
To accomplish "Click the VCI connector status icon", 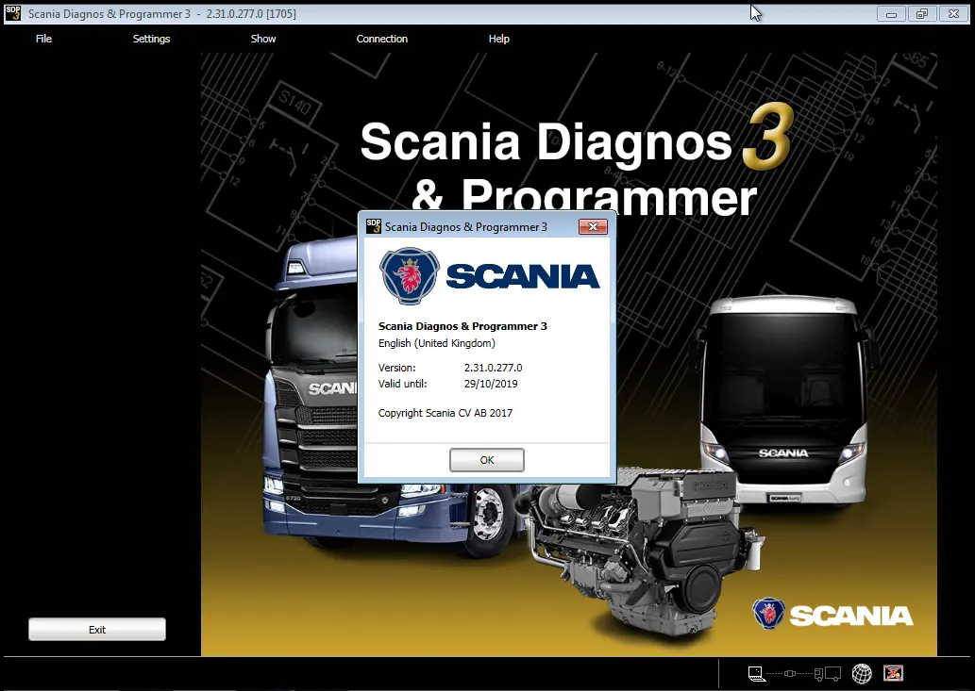I will pos(790,674).
